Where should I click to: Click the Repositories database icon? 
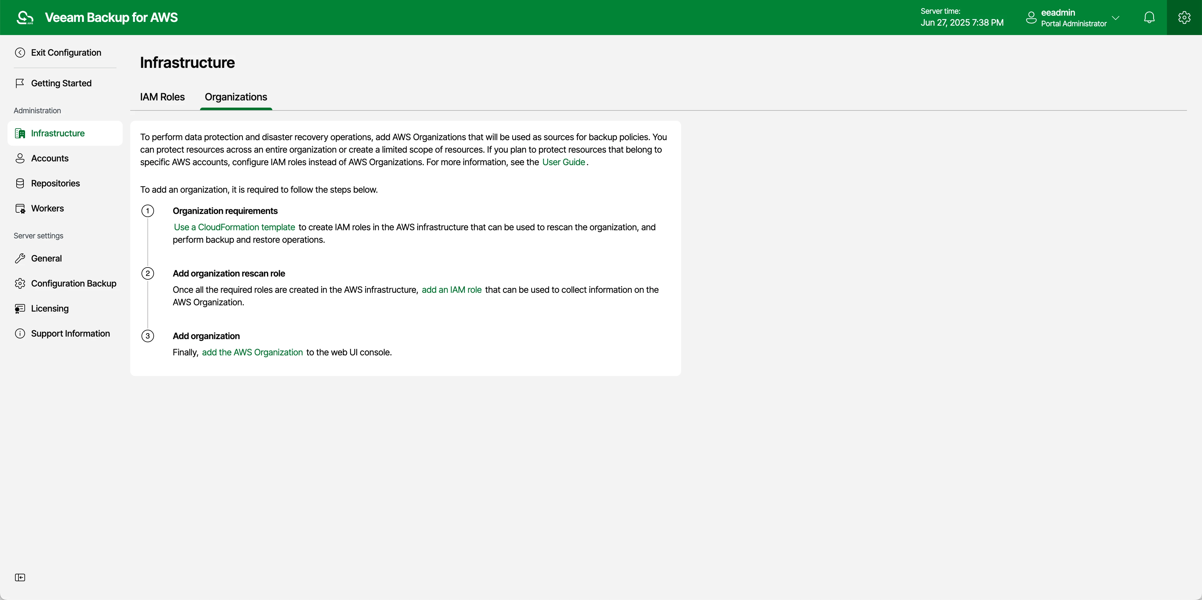click(20, 183)
